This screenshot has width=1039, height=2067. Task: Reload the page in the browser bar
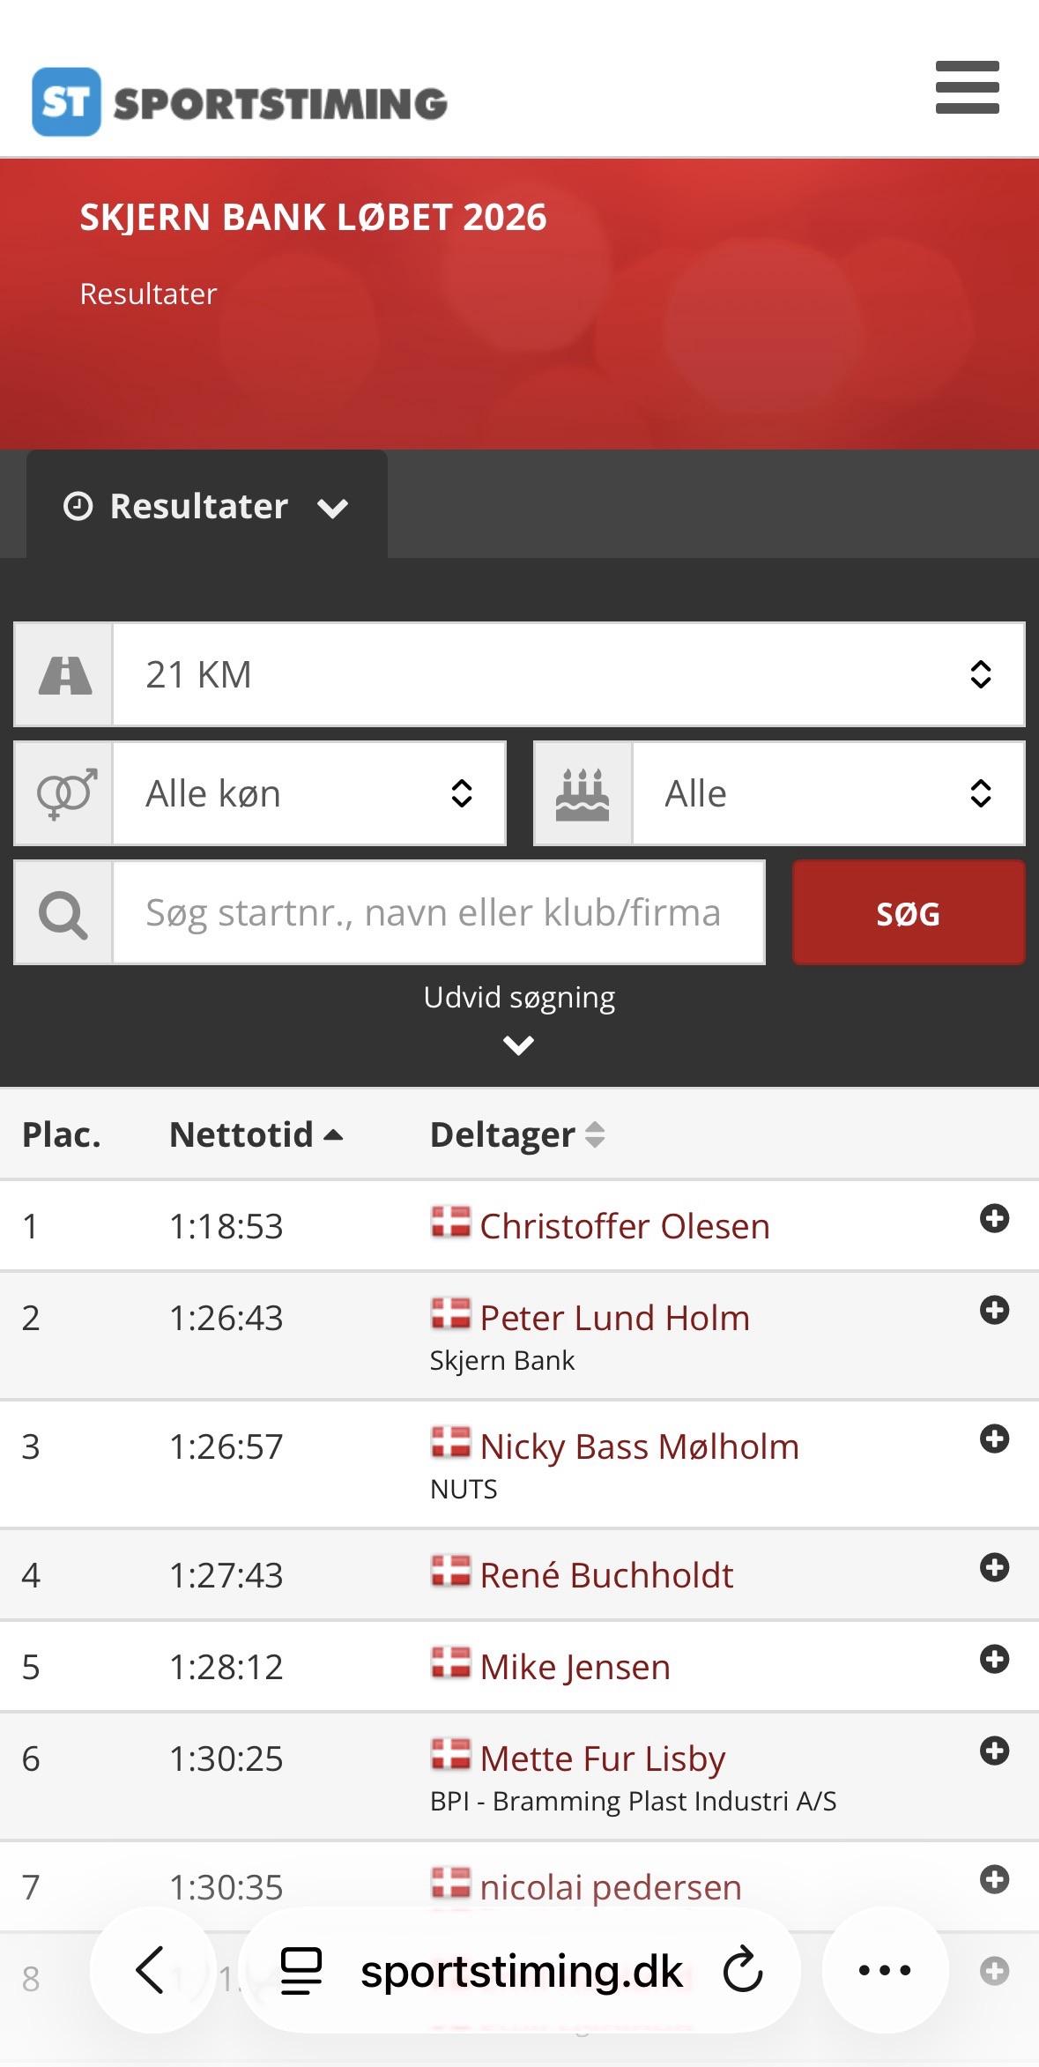(x=743, y=1970)
